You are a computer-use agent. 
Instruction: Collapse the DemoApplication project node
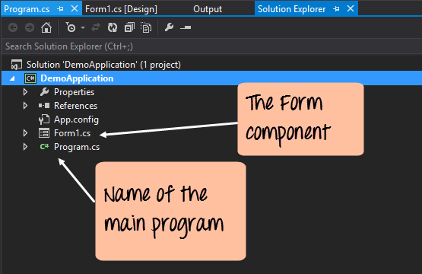(12, 78)
